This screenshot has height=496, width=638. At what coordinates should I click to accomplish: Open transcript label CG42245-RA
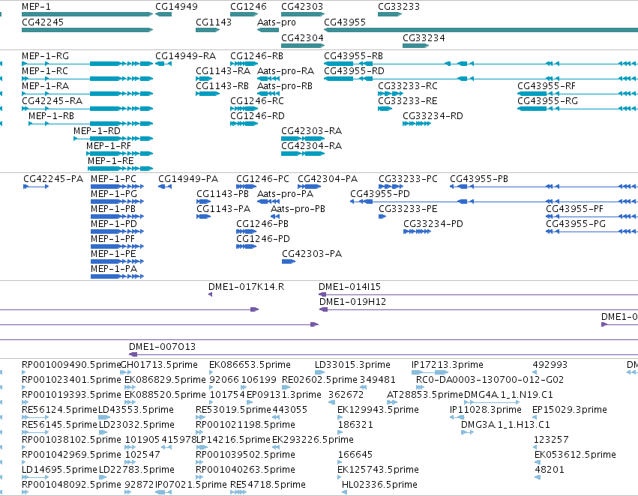pos(52,101)
